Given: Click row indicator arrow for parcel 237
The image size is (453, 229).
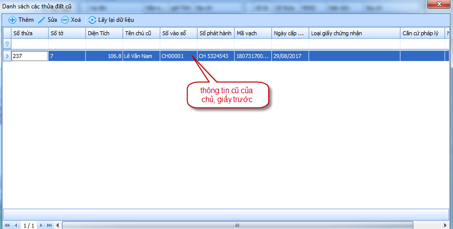Looking at the screenshot, I should pos(7,56).
